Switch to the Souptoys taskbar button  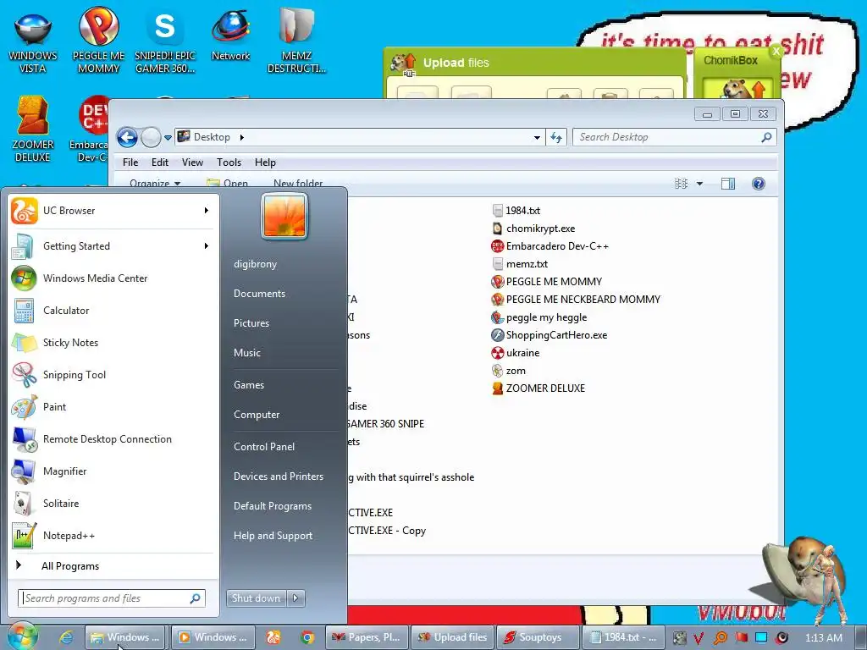point(538,637)
